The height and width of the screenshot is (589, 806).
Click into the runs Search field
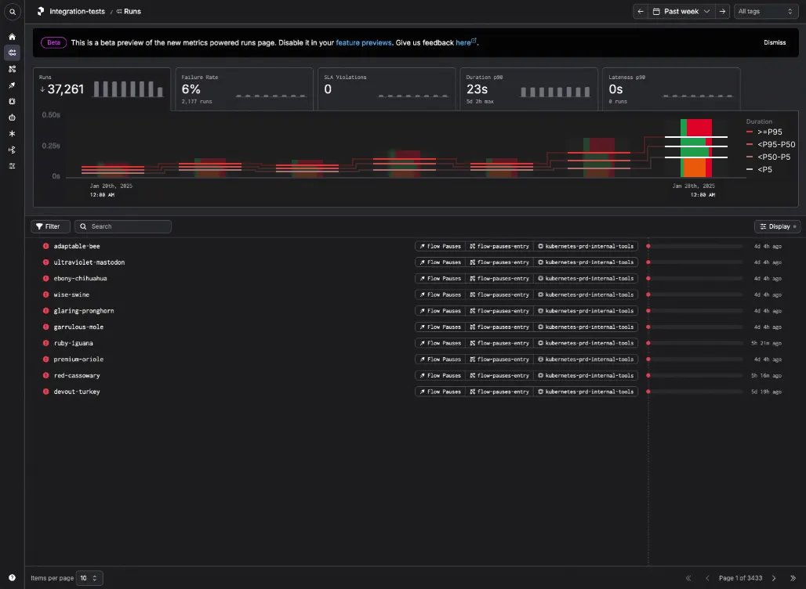coord(123,226)
